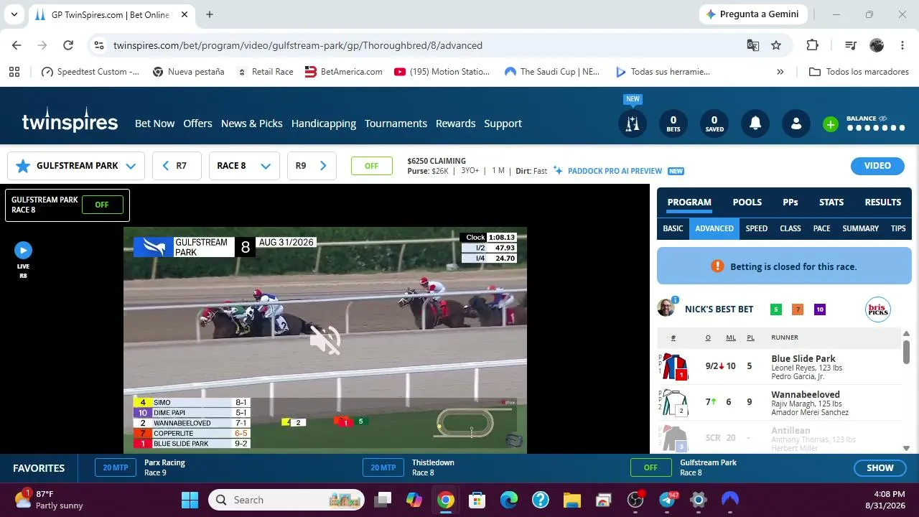Open the notifications bell
919x517 pixels.
coord(755,124)
